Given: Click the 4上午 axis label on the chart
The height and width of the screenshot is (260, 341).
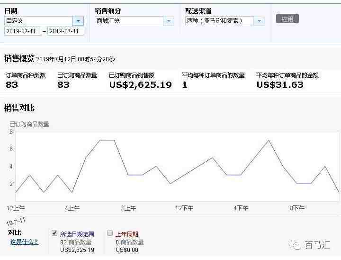Looking at the screenshot, I should click(x=72, y=208).
